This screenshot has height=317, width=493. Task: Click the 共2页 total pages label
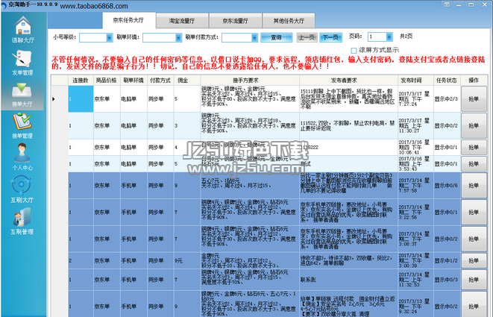406,37
